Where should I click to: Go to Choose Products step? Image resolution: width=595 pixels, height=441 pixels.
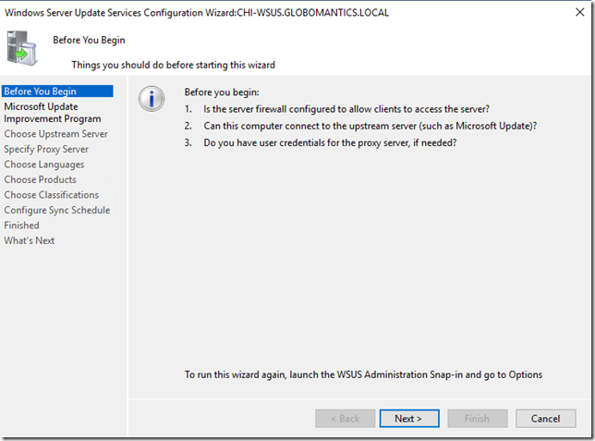[41, 179]
